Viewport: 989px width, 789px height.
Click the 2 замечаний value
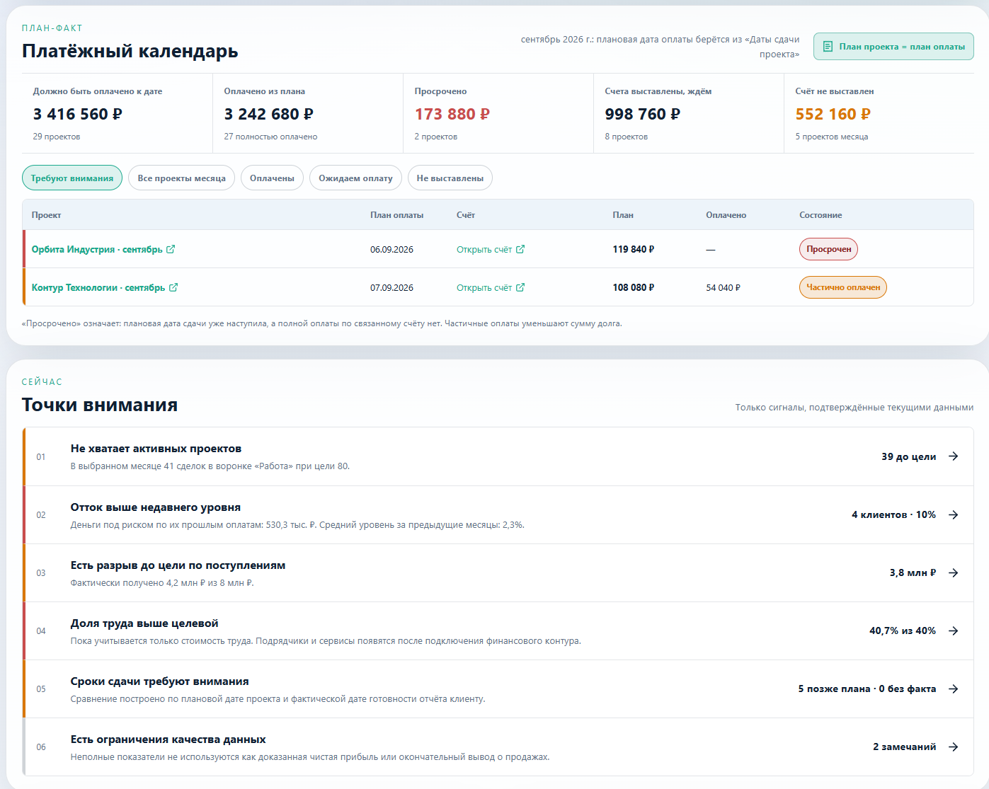(x=905, y=747)
